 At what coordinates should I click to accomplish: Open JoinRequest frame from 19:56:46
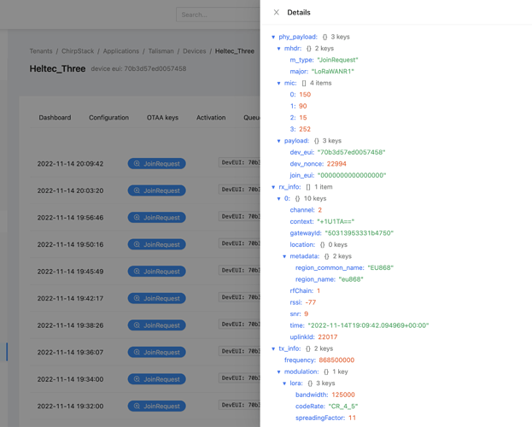click(x=157, y=218)
